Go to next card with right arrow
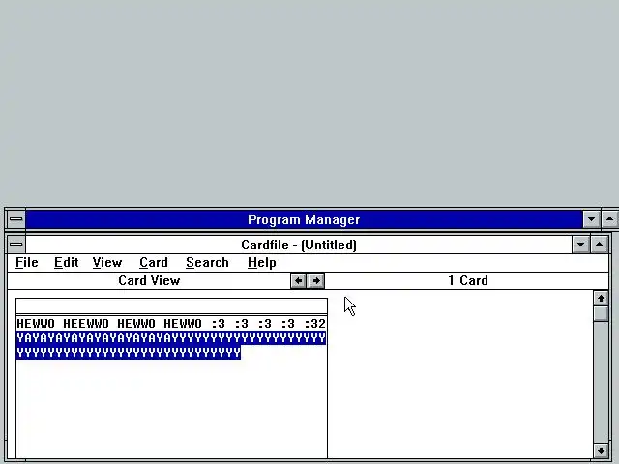This screenshot has height=464, width=619. tap(316, 281)
